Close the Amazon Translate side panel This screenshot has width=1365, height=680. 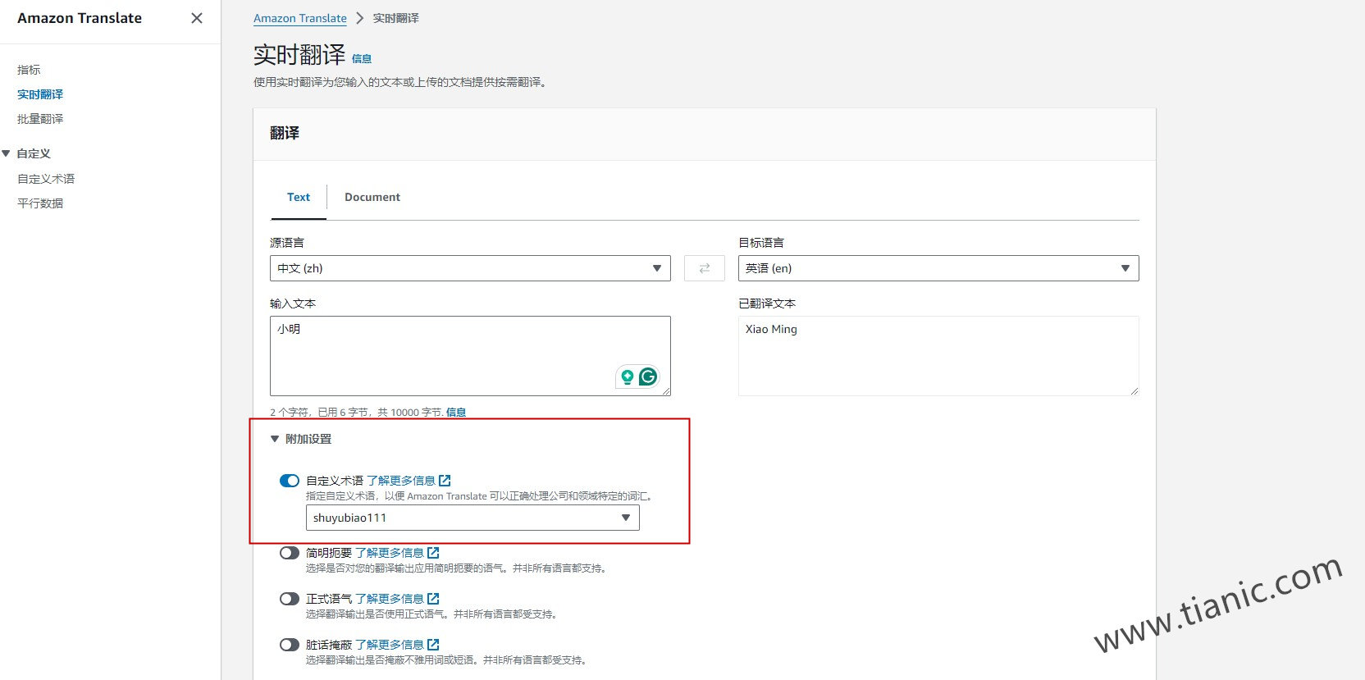[x=197, y=18]
